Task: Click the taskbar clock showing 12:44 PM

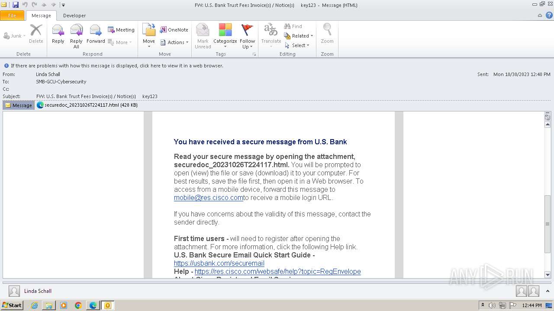Action: tap(532, 305)
